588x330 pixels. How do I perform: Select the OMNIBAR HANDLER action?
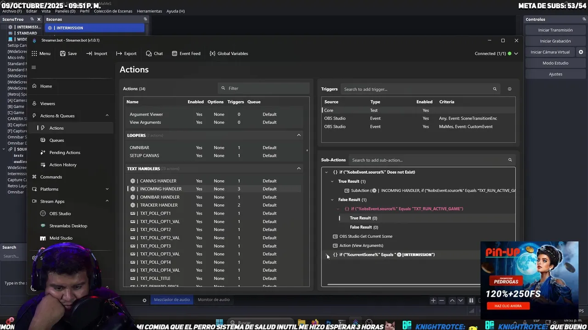214,197
